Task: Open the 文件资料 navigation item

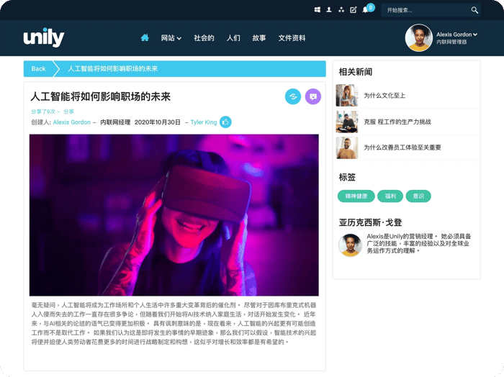Action: click(x=292, y=38)
